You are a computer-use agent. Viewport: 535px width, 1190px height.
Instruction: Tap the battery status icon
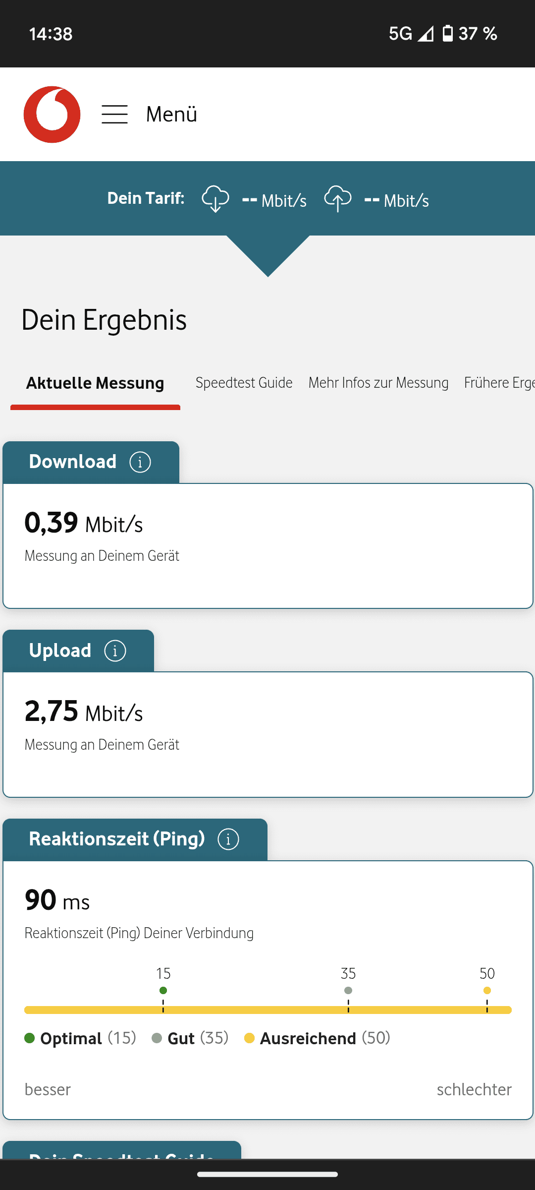447,34
